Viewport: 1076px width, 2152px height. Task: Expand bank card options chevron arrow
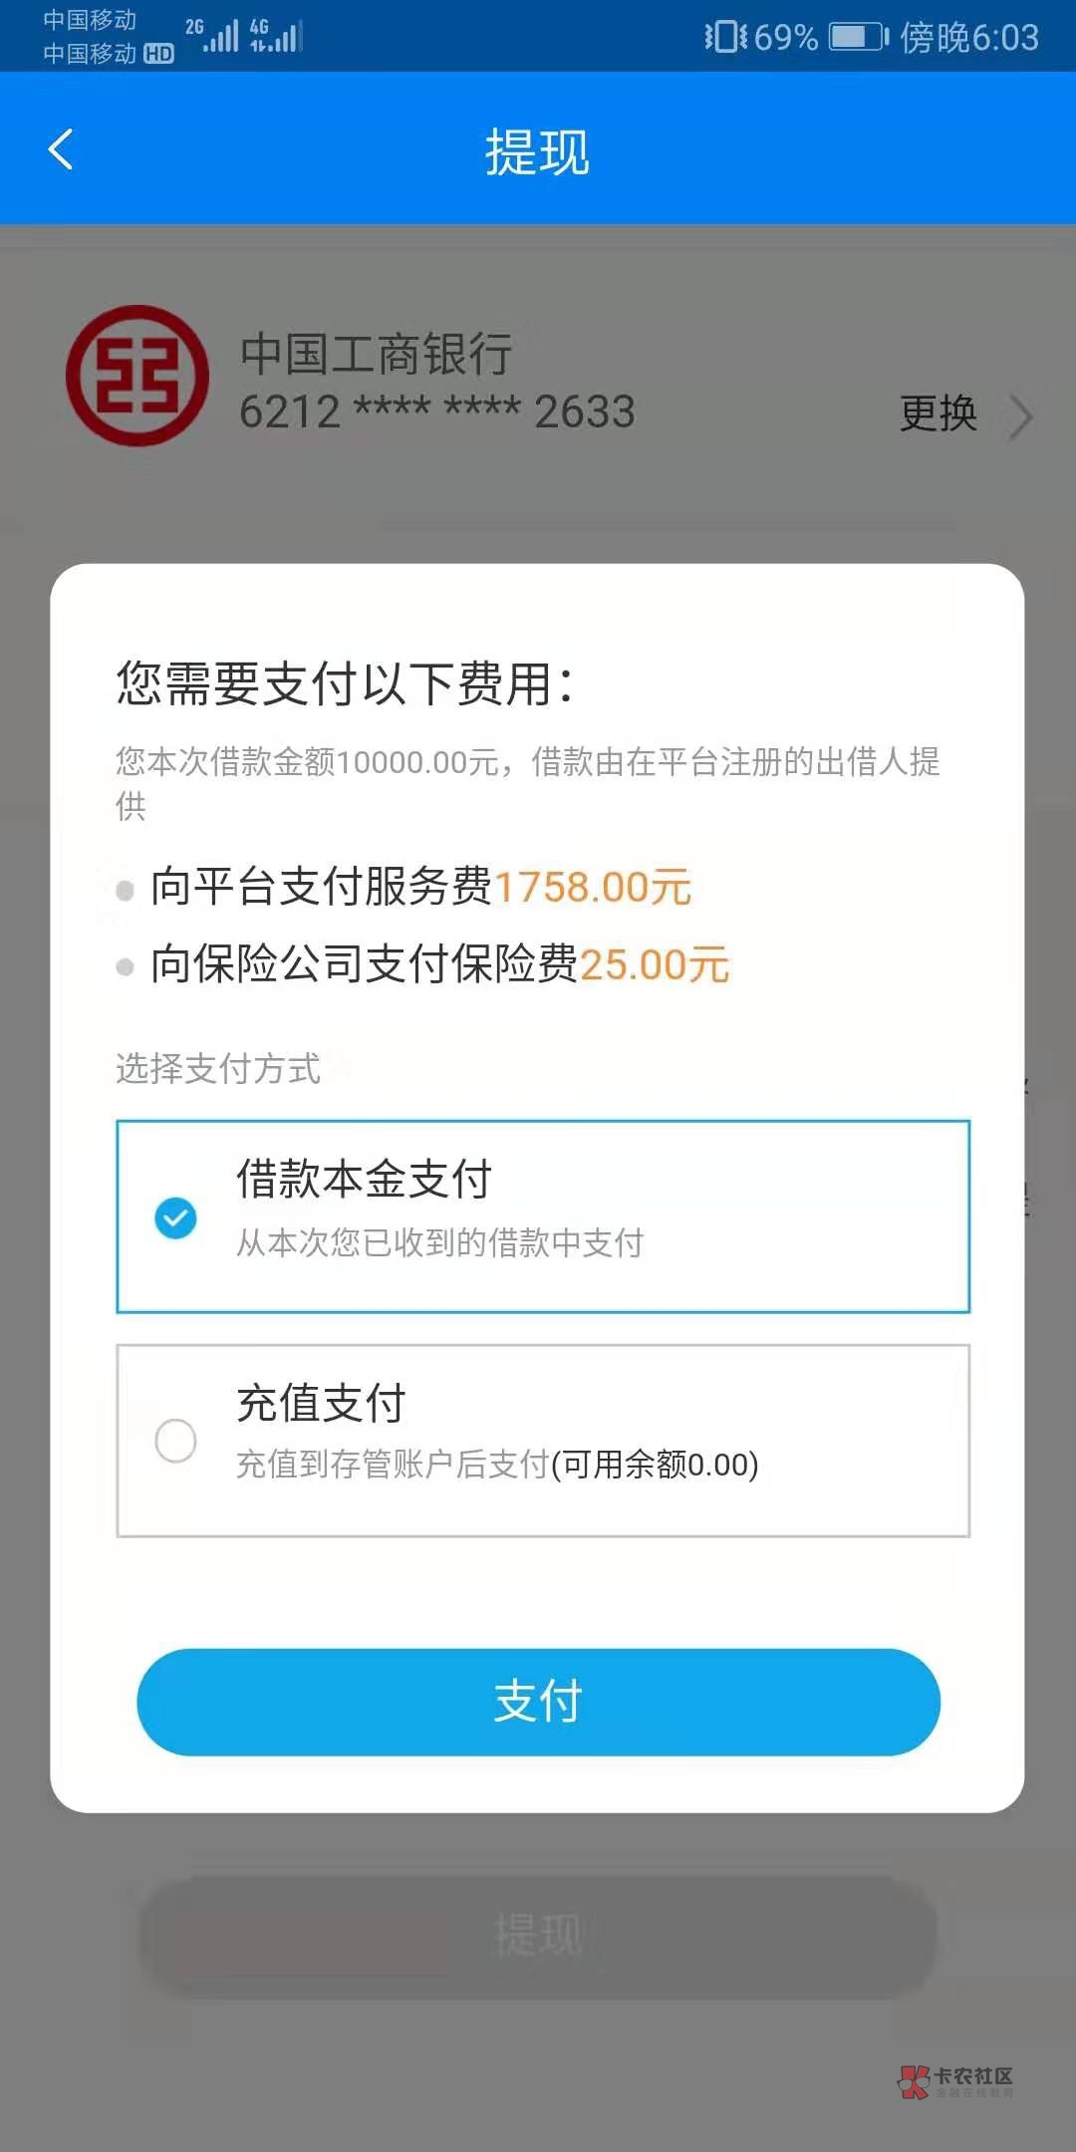[1019, 415]
